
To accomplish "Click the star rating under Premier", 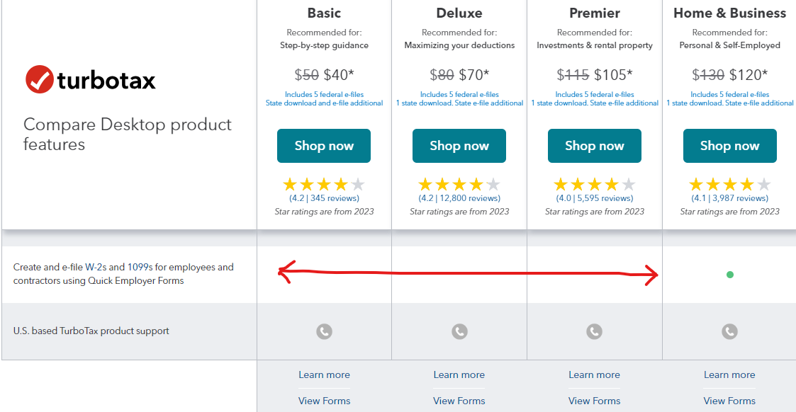I will pos(594,185).
